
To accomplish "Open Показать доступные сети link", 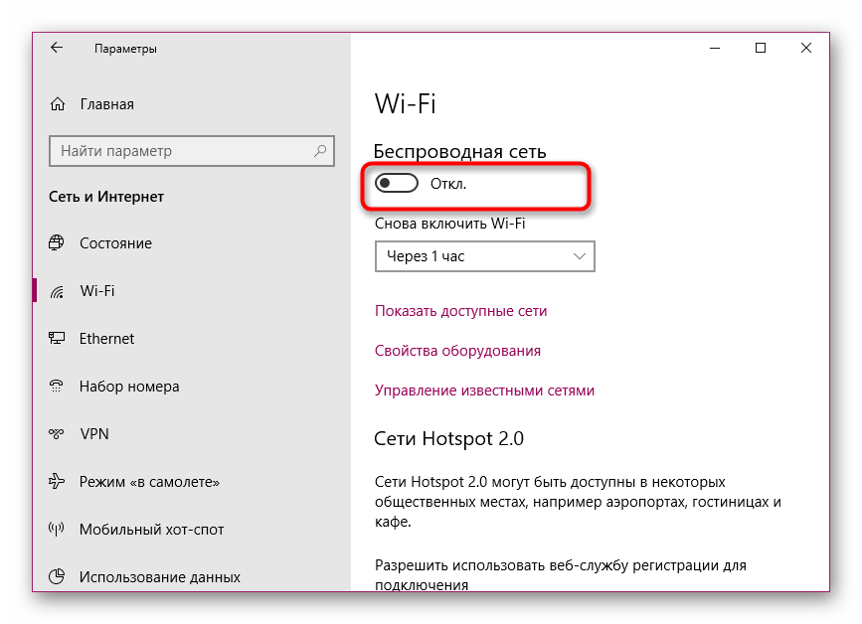I will 460,311.
